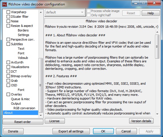163x137 pixels.
Task: Open Version details
Action: [141, 121]
